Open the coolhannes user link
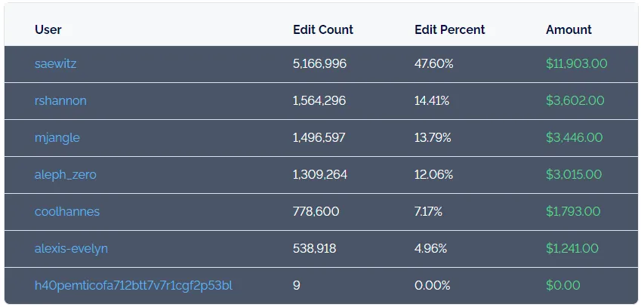 pos(66,212)
